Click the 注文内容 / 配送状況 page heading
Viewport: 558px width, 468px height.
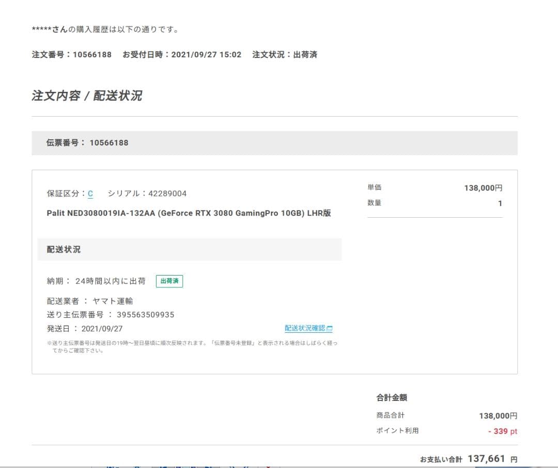coord(88,95)
